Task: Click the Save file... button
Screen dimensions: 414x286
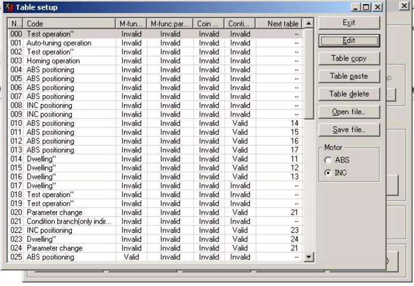Action: click(x=348, y=130)
